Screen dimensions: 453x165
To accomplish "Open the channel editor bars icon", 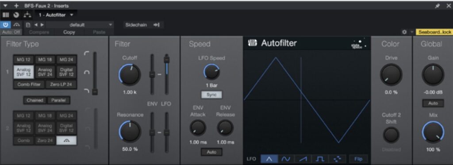I will (x=5, y=15).
